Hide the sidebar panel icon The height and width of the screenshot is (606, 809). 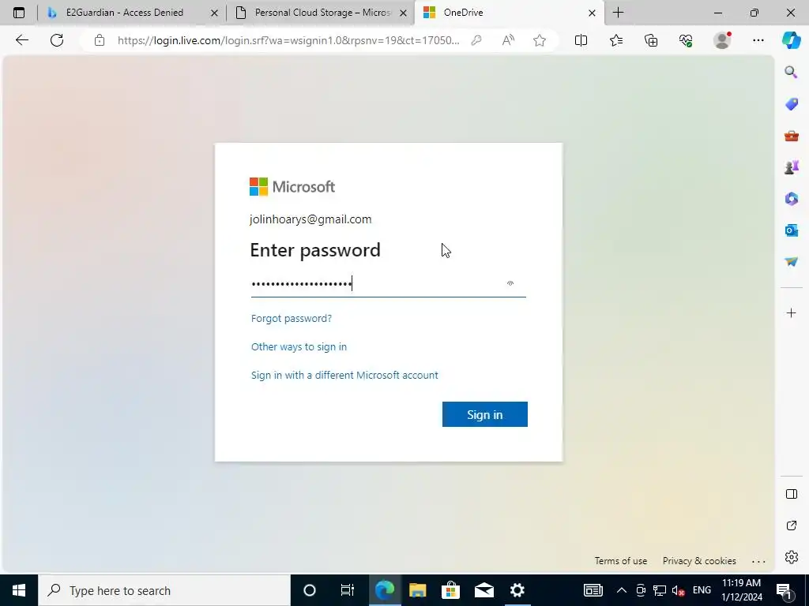click(791, 494)
